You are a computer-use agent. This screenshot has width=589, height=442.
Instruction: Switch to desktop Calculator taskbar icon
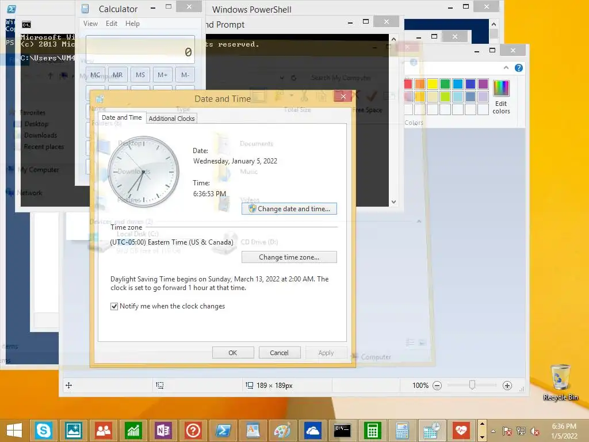(402, 430)
